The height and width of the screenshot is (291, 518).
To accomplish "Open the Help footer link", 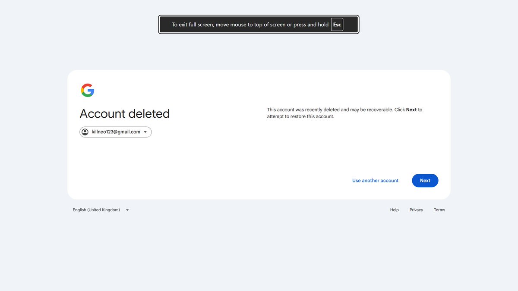I will (x=394, y=210).
